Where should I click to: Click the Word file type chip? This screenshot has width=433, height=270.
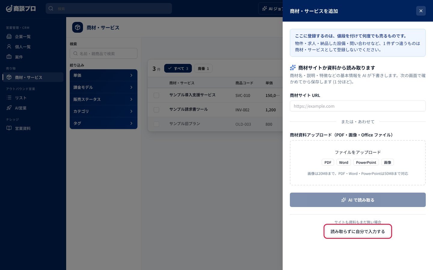[x=344, y=162]
